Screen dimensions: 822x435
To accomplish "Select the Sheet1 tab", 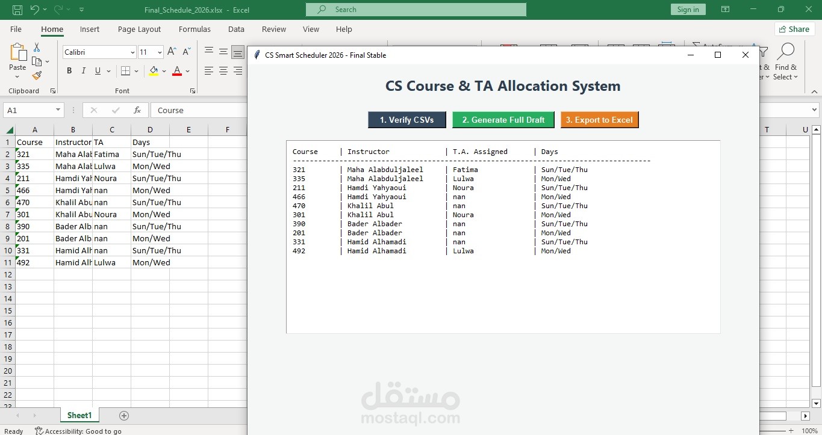I will (x=79, y=415).
